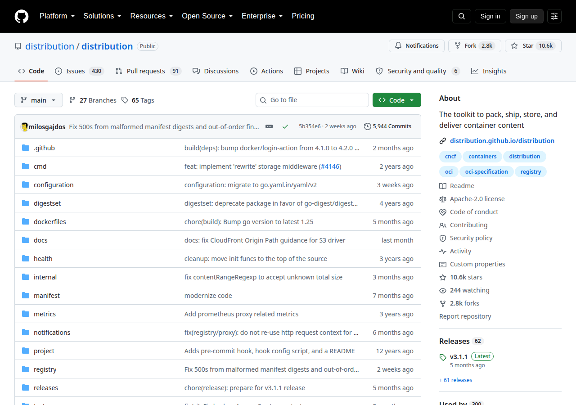The height and width of the screenshot is (405, 576).
Task: Open the search magnifier button
Action: pos(462,16)
